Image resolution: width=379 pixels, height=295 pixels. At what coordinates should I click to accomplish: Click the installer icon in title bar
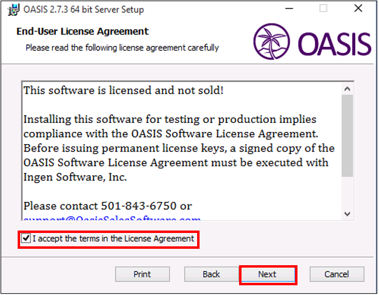(x=13, y=10)
